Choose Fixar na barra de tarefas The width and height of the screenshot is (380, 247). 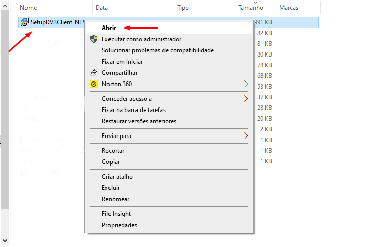click(133, 110)
